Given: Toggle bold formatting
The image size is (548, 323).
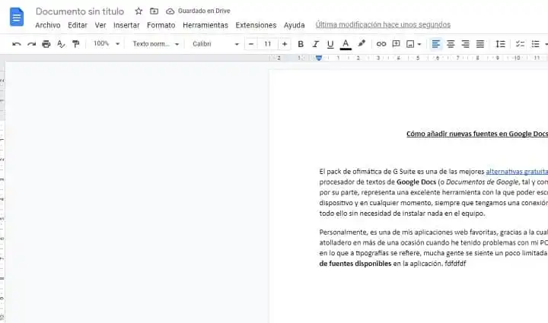Looking at the screenshot, I should [301, 44].
